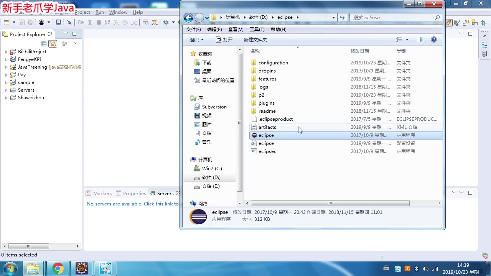Click the Open Console monitor icon

[59, 23]
